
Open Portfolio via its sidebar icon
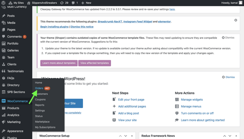tap(4, 43)
